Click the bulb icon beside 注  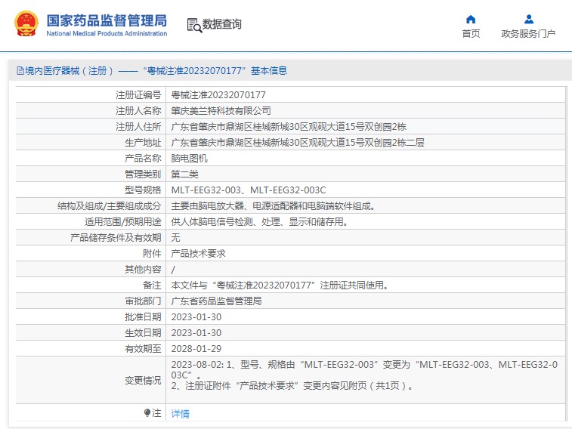tap(147, 412)
